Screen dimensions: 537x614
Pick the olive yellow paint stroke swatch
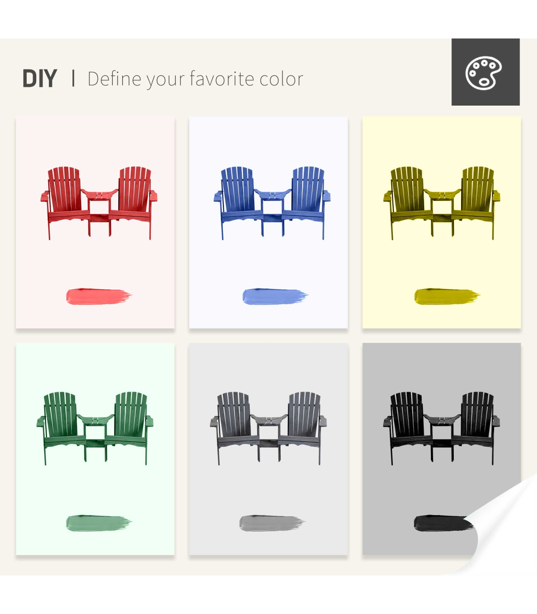tap(447, 297)
